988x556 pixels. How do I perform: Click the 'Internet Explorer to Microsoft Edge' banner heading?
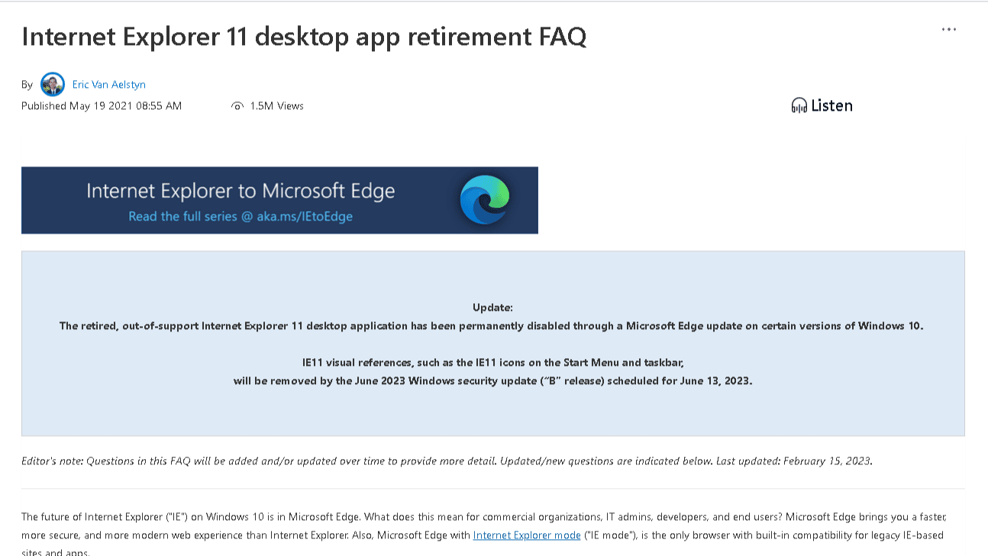coord(241,190)
